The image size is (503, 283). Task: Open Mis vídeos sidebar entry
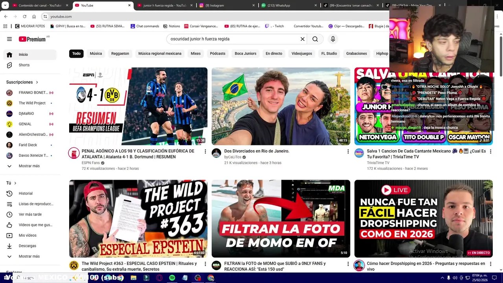coord(30,235)
